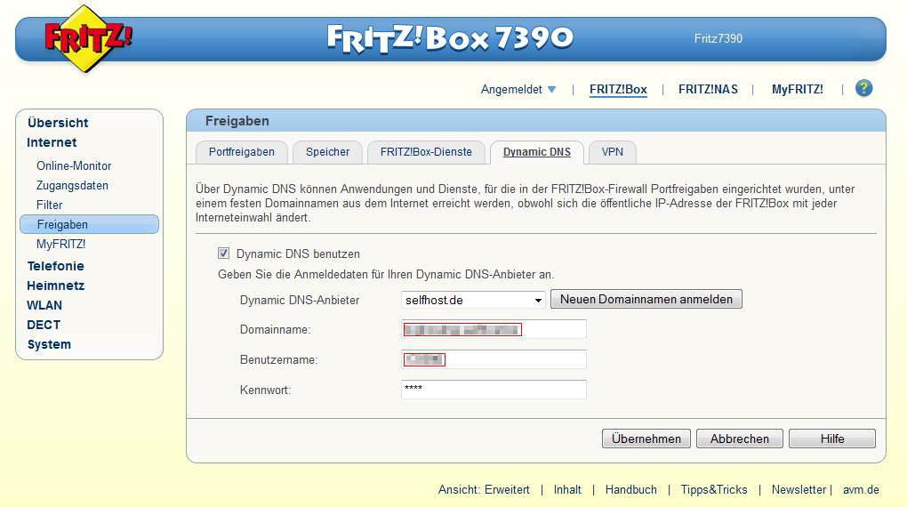This screenshot has width=907, height=507.
Task: Open the FRITZ!NAS link in header
Action: click(x=708, y=90)
